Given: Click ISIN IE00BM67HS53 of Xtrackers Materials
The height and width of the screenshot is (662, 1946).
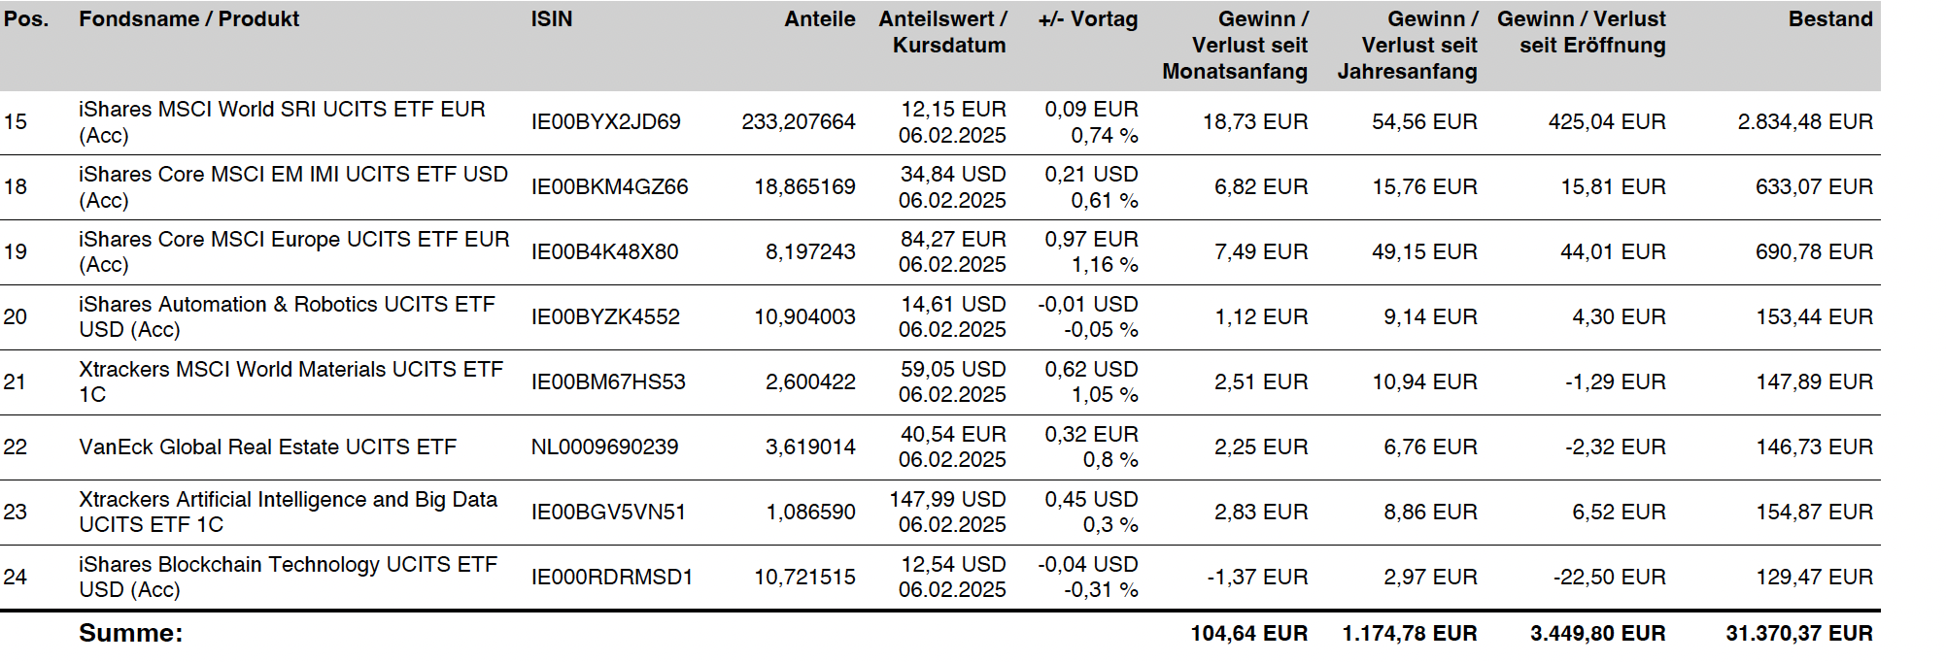Looking at the screenshot, I should click(x=608, y=382).
